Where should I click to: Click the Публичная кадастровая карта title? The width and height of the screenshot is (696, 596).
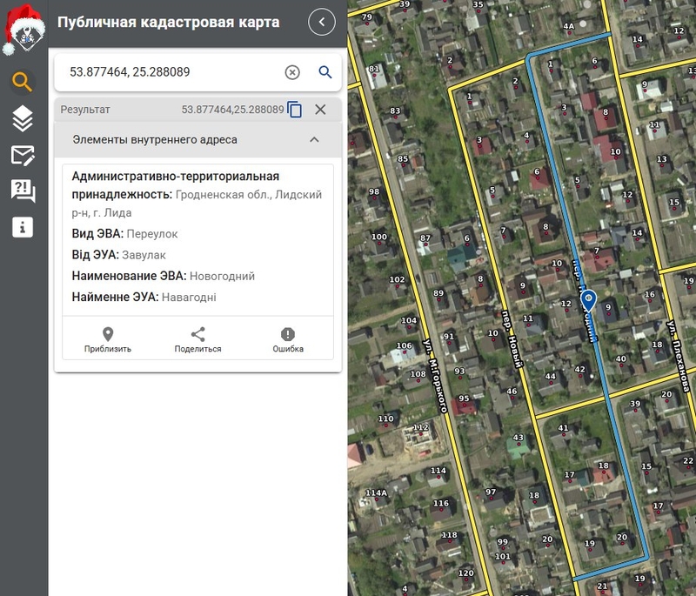click(169, 23)
